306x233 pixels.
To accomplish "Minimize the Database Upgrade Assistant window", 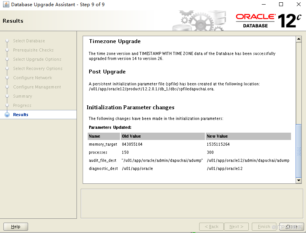I will 264,4.
